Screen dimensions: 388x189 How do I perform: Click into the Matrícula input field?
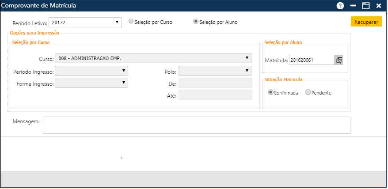312,60
